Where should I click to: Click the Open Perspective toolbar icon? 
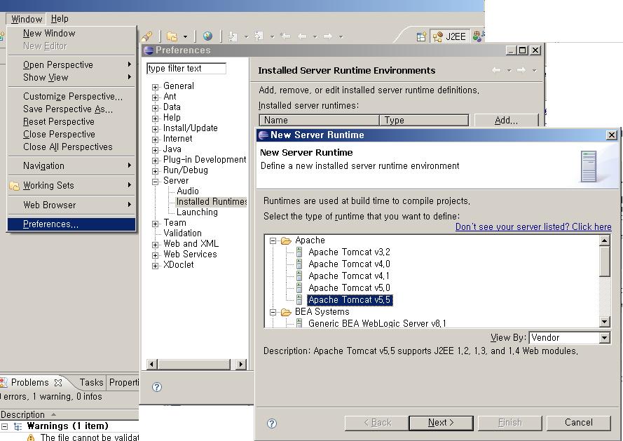click(421, 37)
